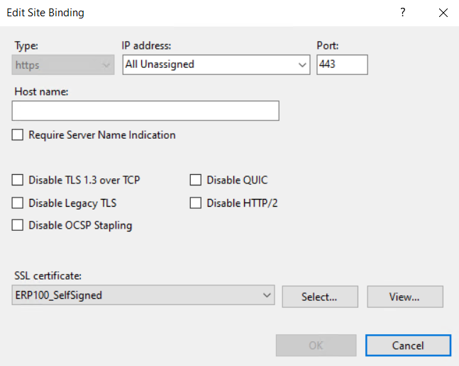
Task: Cancel the site binding edit
Action: [408, 345]
